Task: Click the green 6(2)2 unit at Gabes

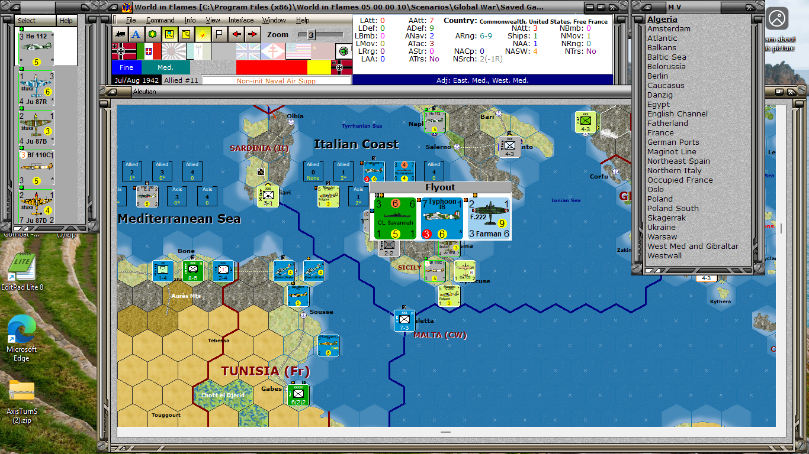Action: pos(298,395)
